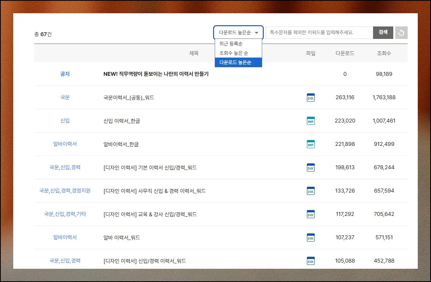Open the DOC icon for [디자인 이력서] 기본 이력서
The image size is (431, 282).
point(310,167)
